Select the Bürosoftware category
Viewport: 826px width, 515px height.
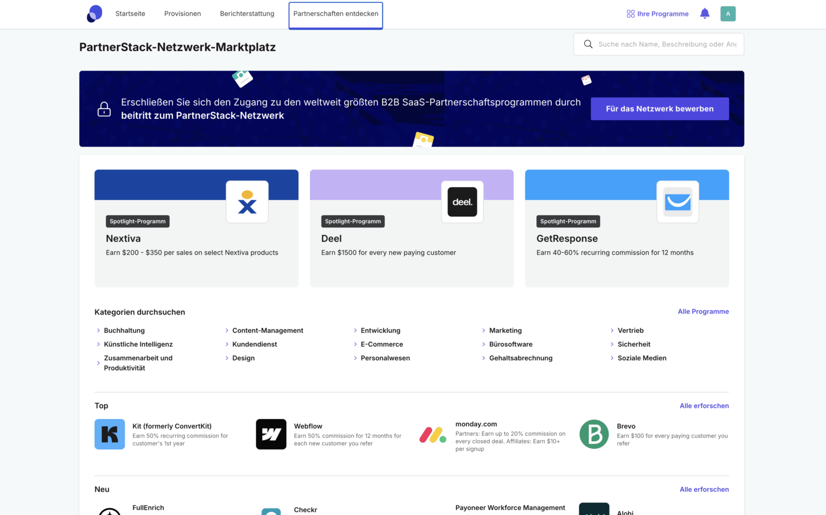tap(510, 344)
